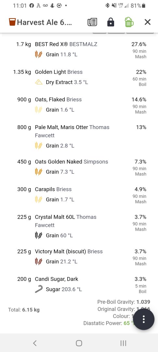Tap the Harvest Ale recipe title

pos(44,22)
